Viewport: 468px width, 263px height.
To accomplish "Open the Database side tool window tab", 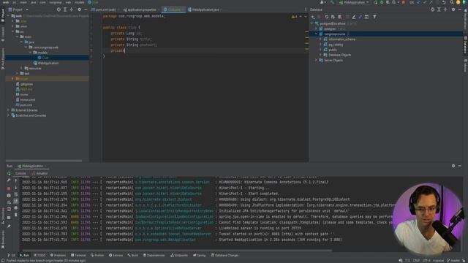I will point(465,45).
